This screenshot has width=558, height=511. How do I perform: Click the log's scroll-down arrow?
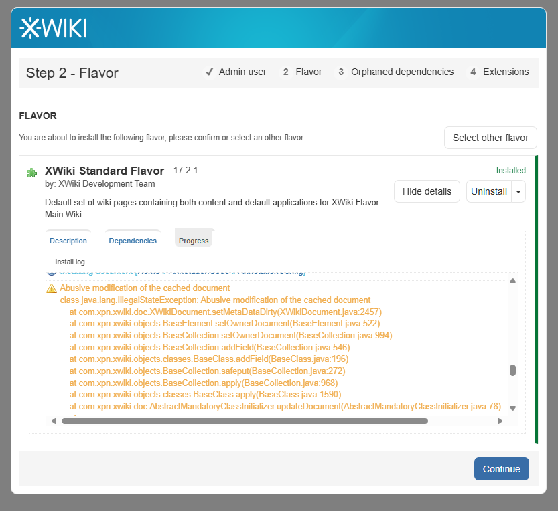pyautogui.click(x=513, y=408)
